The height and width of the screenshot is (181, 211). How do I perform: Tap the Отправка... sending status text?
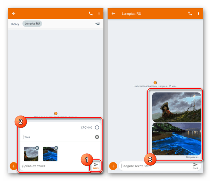click(192, 157)
